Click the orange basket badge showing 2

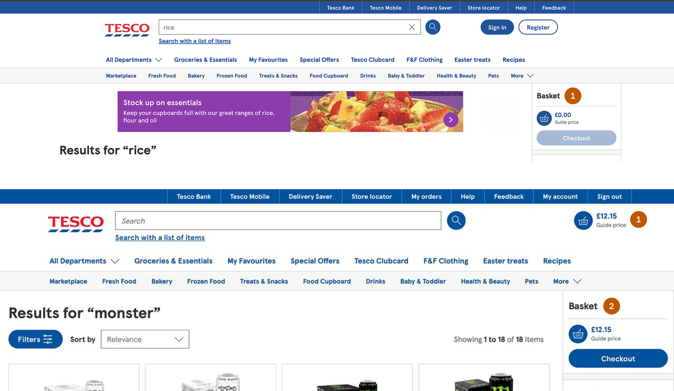click(611, 306)
